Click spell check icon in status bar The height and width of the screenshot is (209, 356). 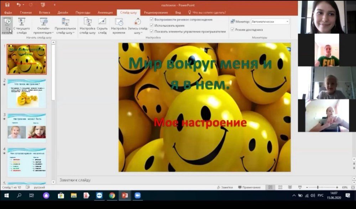[28, 187]
